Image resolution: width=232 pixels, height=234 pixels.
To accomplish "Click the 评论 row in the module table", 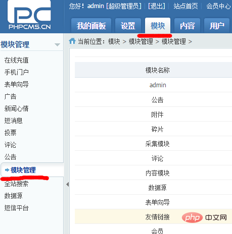I will [x=153, y=158].
